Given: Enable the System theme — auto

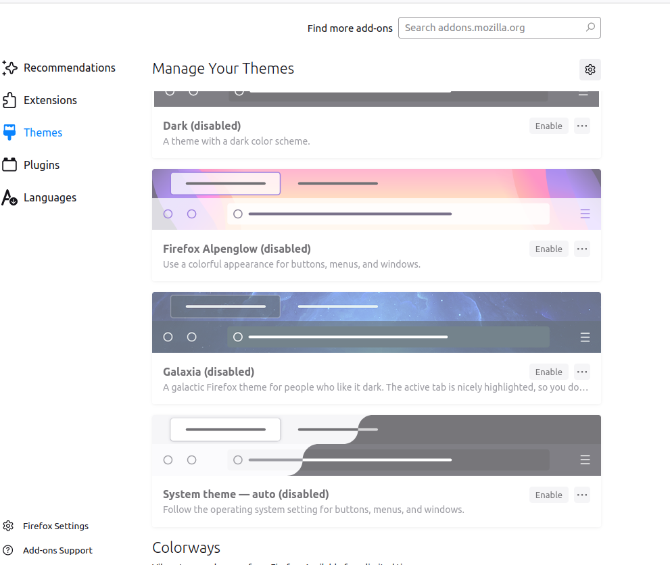Looking at the screenshot, I should point(549,495).
